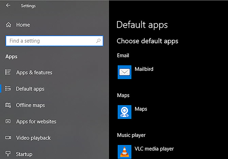Open Apps & features page
Viewport: 228px width, 159px height.
tap(34, 72)
